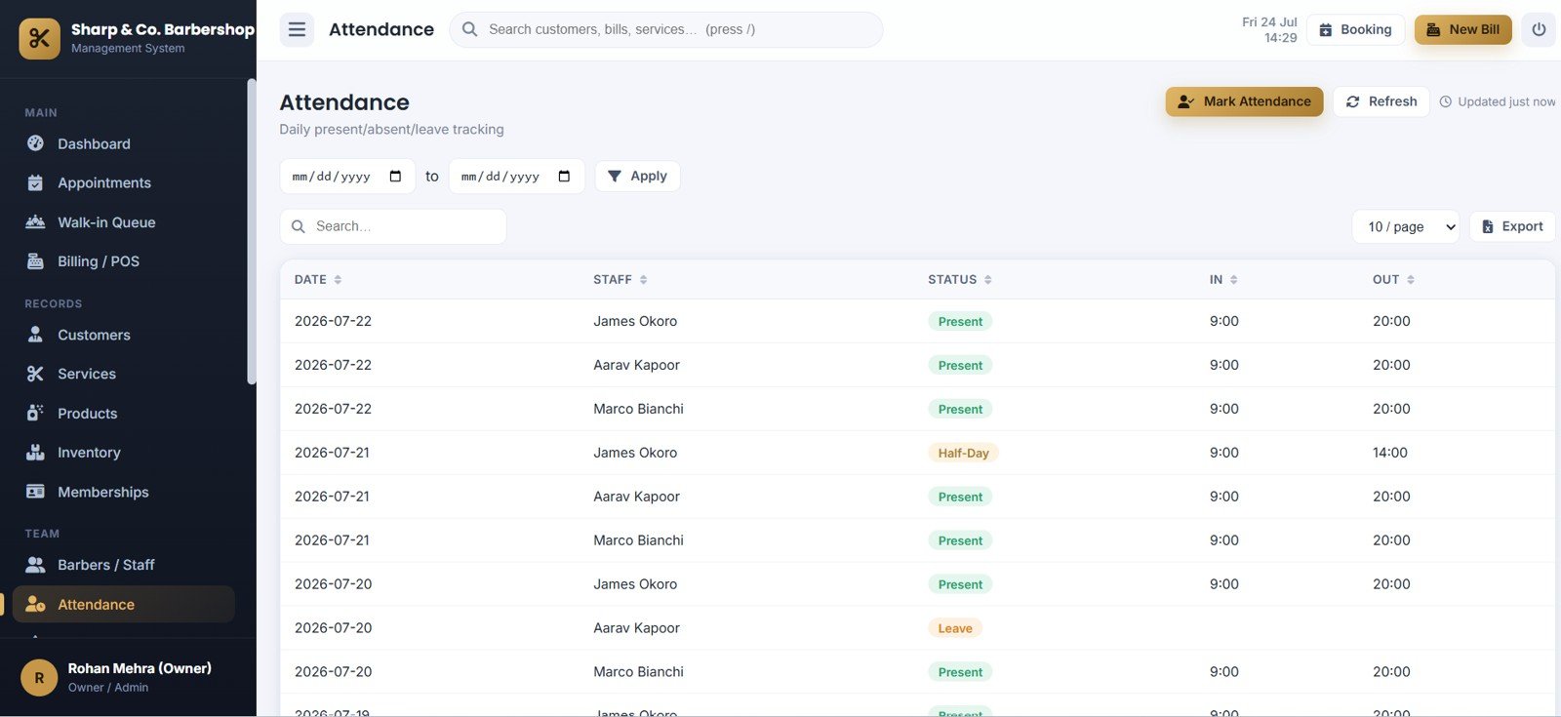The height and width of the screenshot is (717, 1561).
Task: Focus the attendance table Search field
Action: tap(393, 226)
